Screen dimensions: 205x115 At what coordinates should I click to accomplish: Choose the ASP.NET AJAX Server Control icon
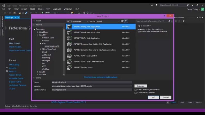[x=69, y=56]
